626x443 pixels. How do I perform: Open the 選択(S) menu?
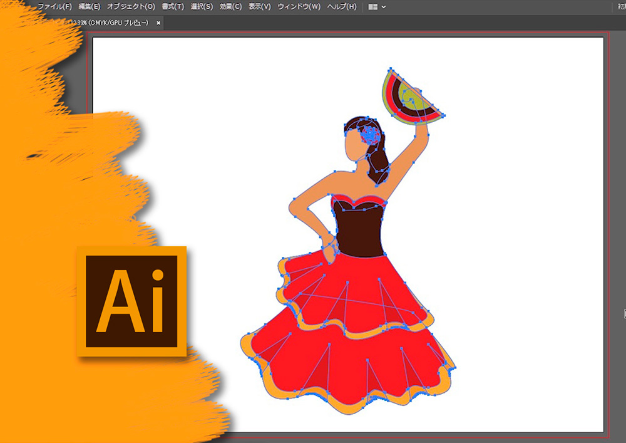click(202, 7)
